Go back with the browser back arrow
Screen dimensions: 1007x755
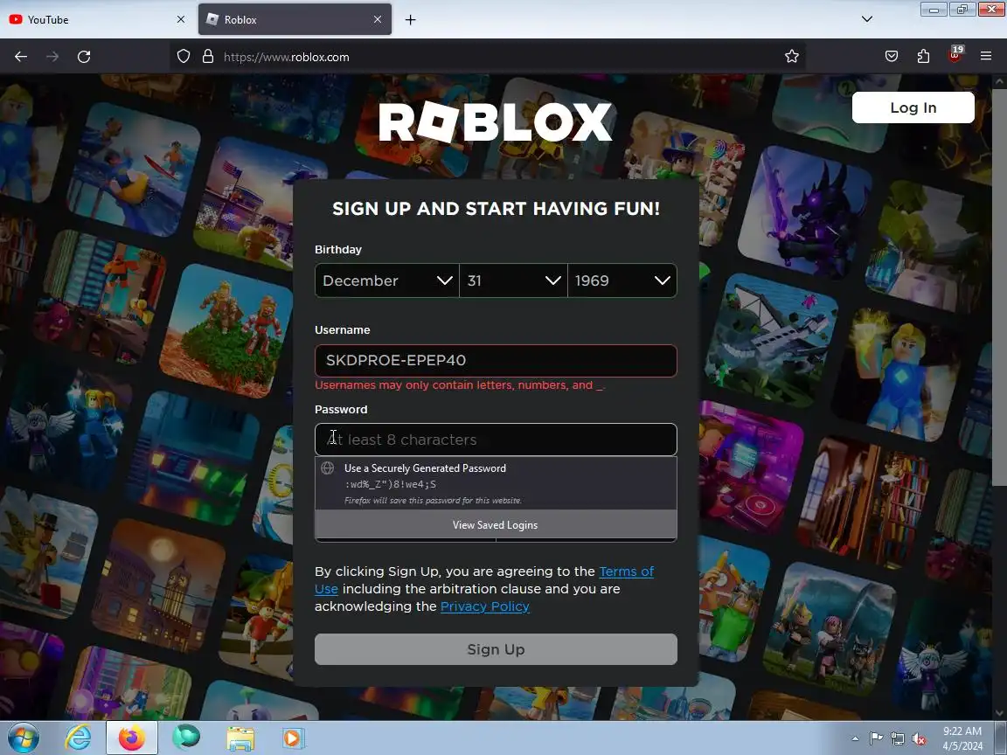[21, 57]
